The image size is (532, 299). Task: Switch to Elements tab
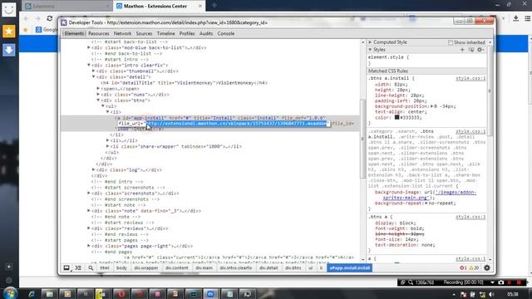74,33
